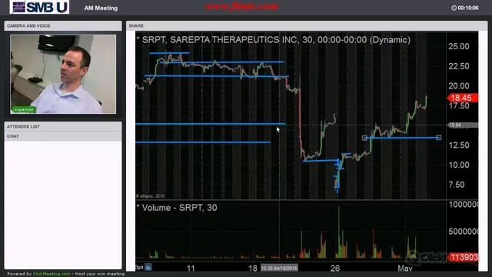Click the presenter name label on webcam
This screenshot has height=277, width=492.
(x=24, y=109)
